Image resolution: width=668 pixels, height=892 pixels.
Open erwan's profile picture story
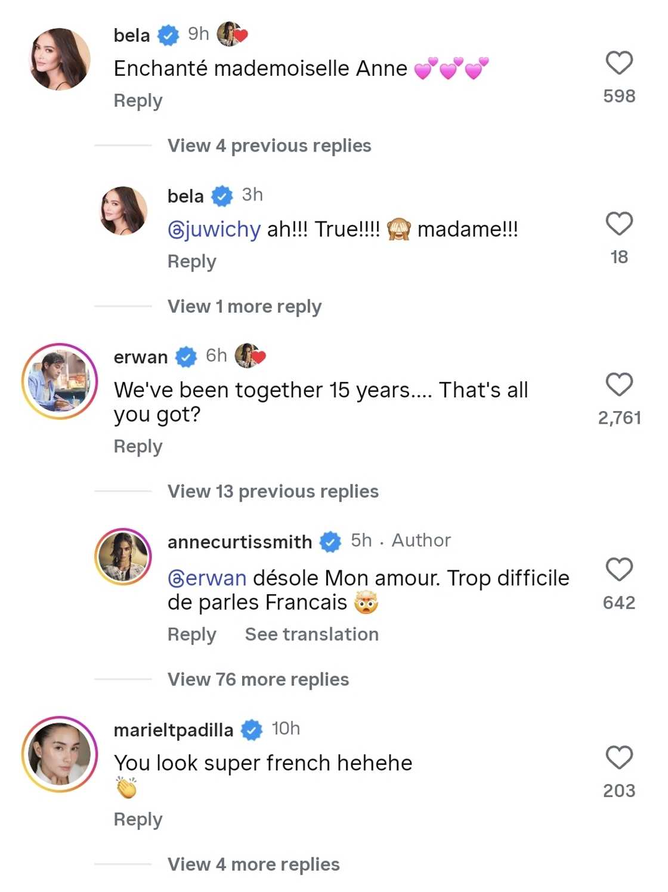60,381
